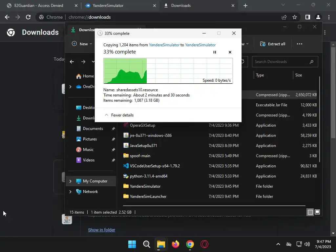Cancel the copy with the small X
336x252 pixels.
point(230,52)
